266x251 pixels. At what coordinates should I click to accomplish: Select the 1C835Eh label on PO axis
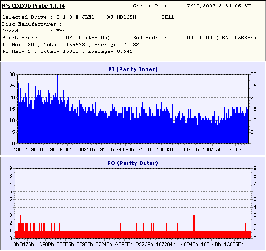(x=234, y=244)
